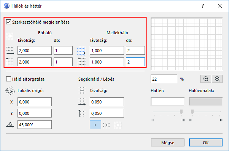Click the Lokális origó: label
The image size is (229, 151).
pyautogui.click(x=31, y=91)
